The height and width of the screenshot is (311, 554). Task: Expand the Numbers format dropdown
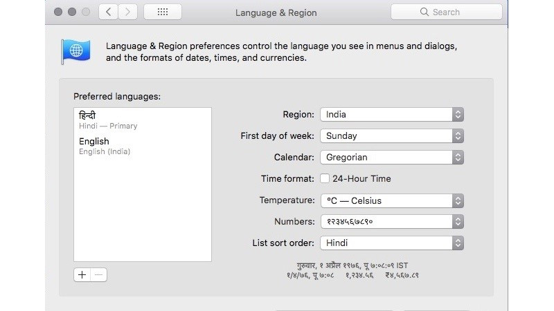coord(391,222)
